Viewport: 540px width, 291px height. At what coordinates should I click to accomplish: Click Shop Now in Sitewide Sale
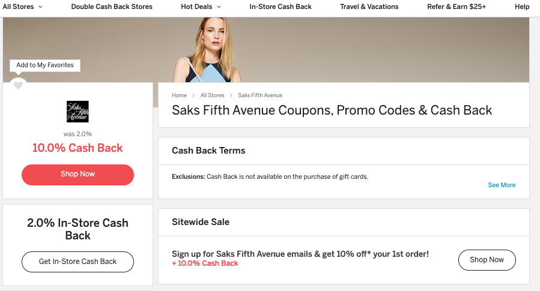coord(487,260)
